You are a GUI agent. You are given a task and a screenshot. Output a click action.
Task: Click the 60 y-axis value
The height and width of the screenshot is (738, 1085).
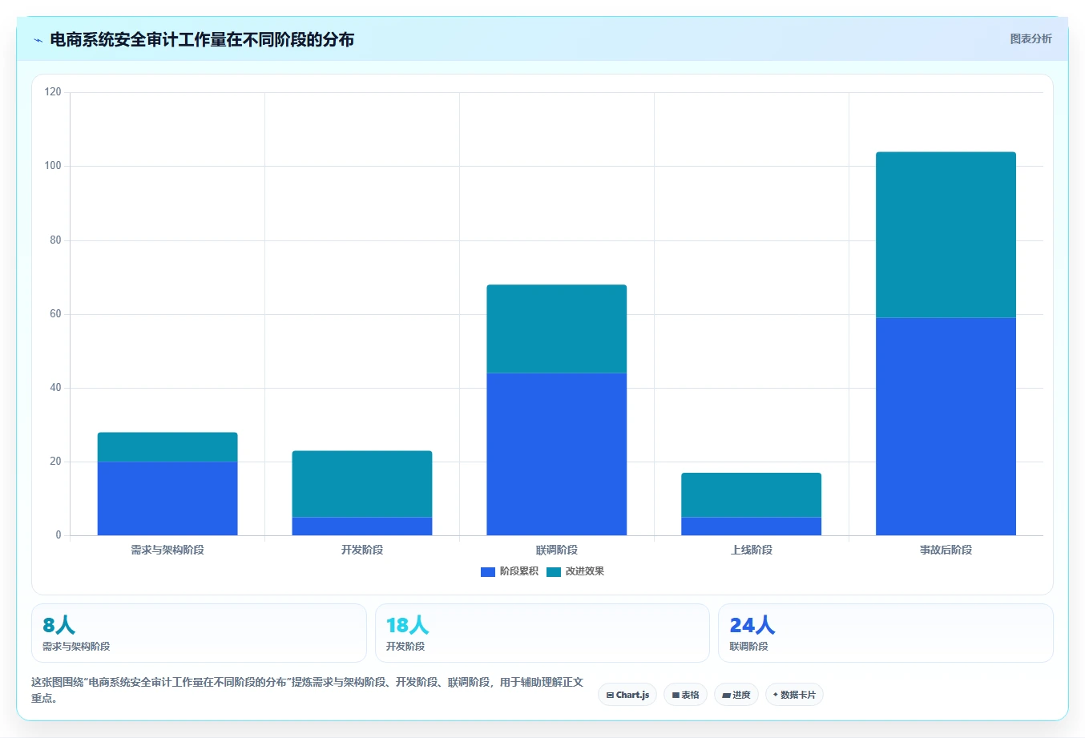(55, 314)
